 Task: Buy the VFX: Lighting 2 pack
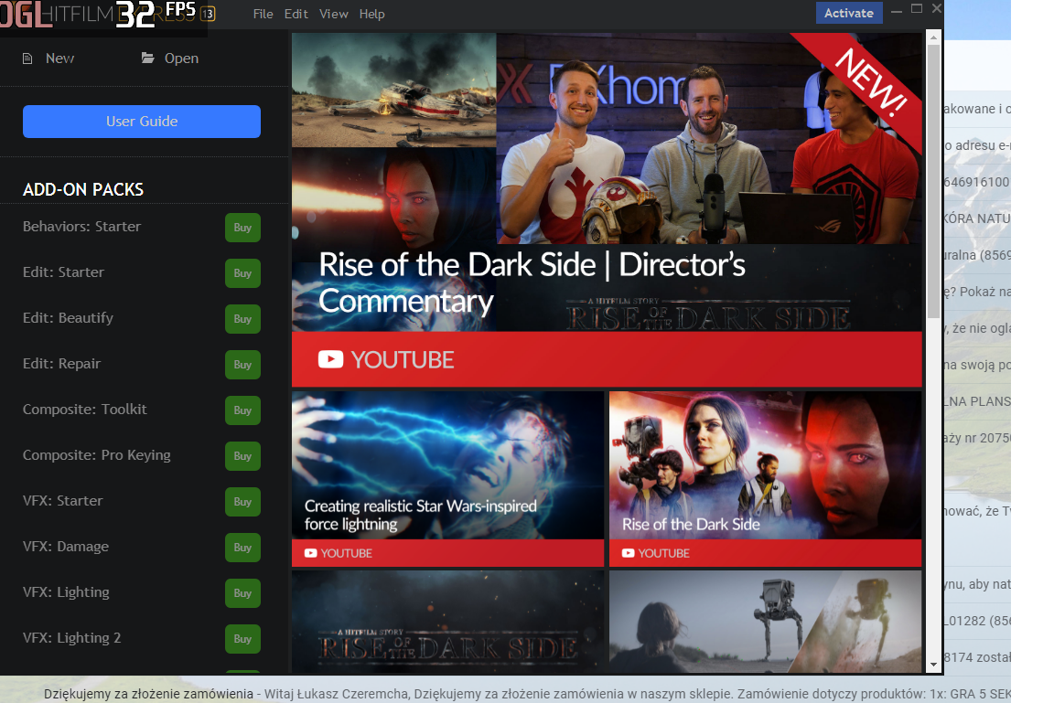(242, 638)
